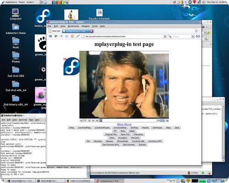Expand the Google search engine dropdown
This screenshot has height=183, width=229.
pyautogui.click(x=193, y=36)
